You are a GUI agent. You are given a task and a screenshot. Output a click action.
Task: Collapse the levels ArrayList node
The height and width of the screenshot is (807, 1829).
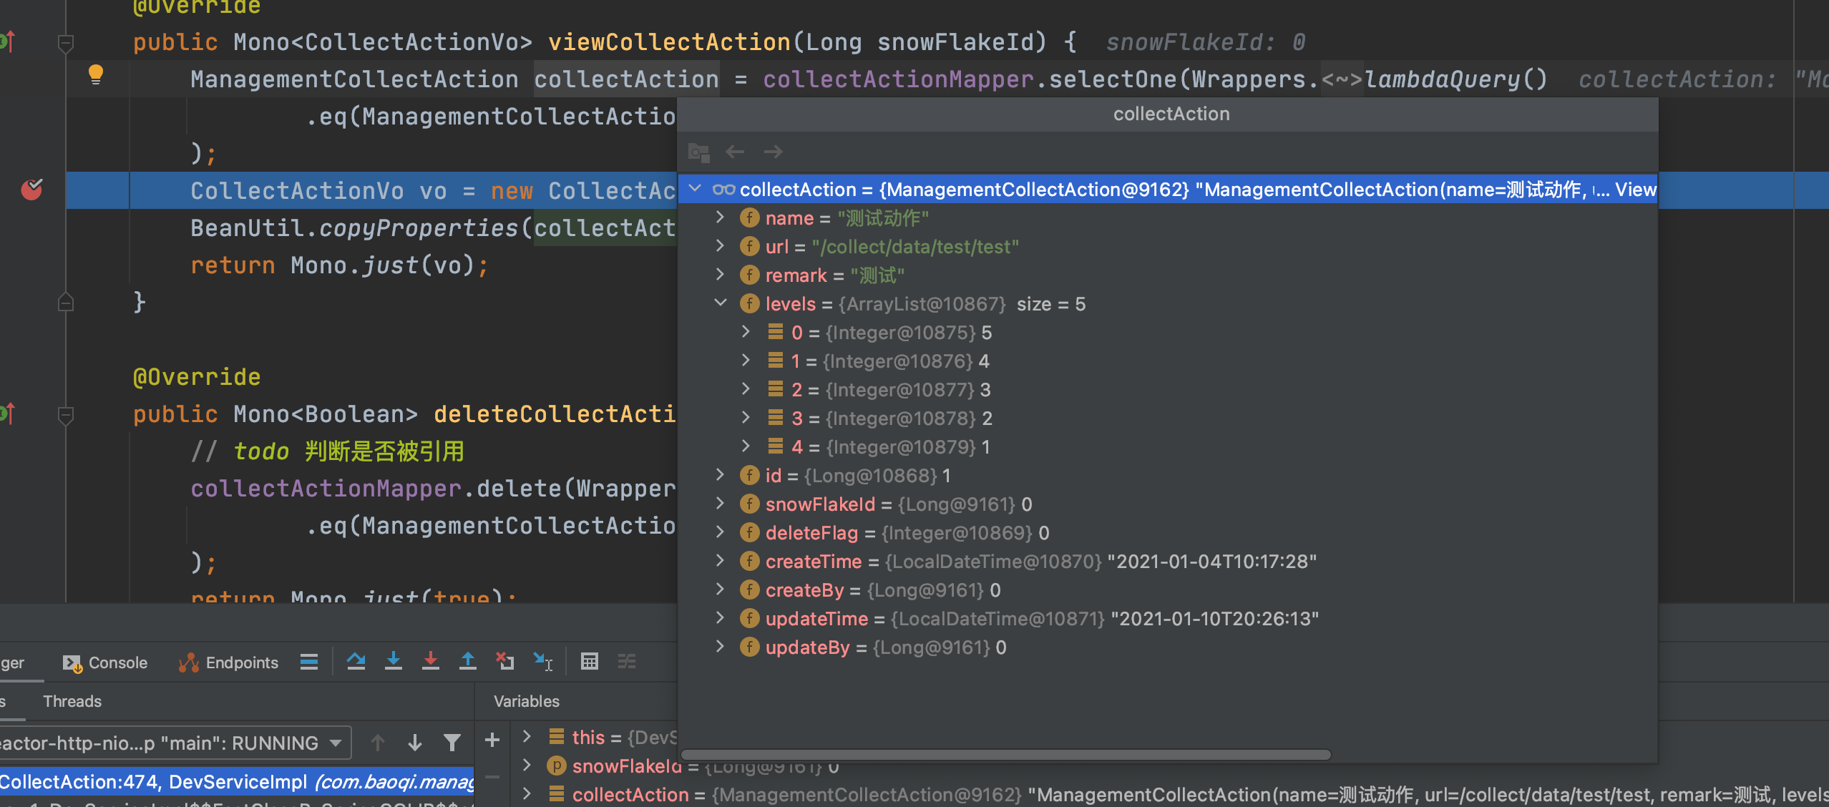tap(720, 303)
